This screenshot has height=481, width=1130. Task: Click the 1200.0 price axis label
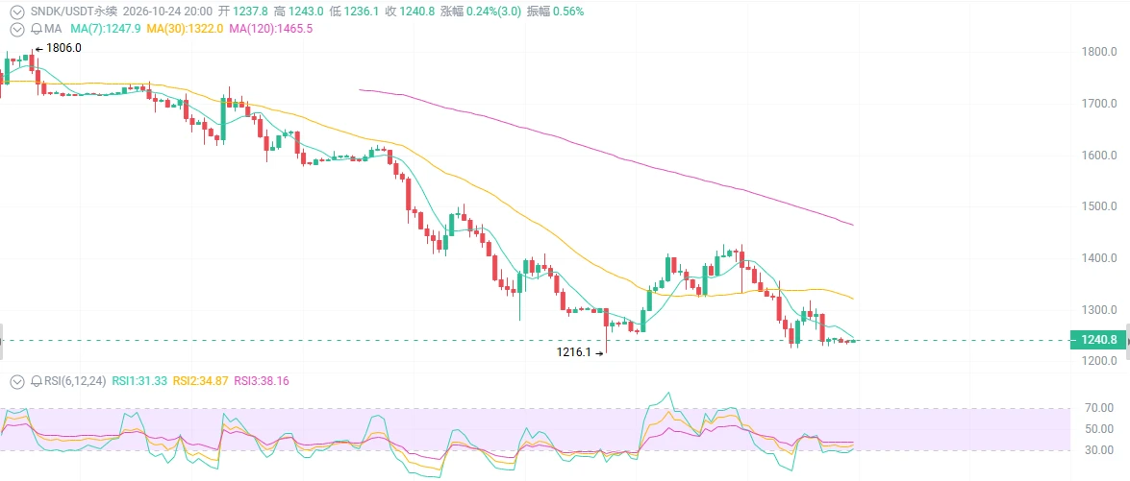pos(1099,361)
